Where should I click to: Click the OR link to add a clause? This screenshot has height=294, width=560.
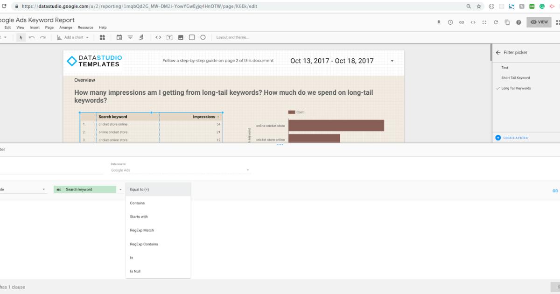pyautogui.click(x=555, y=191)
